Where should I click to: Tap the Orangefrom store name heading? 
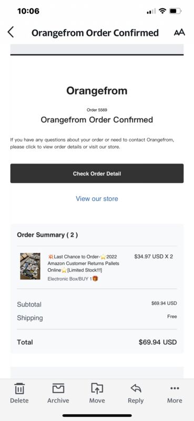97,91
